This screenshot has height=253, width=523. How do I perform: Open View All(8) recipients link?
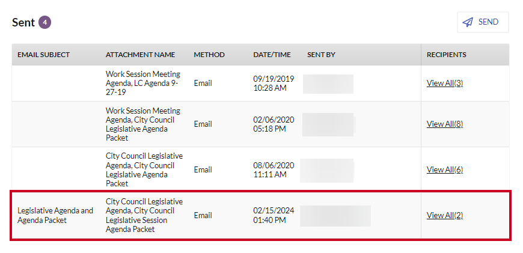pyautogui.click(x=445, y=124)
